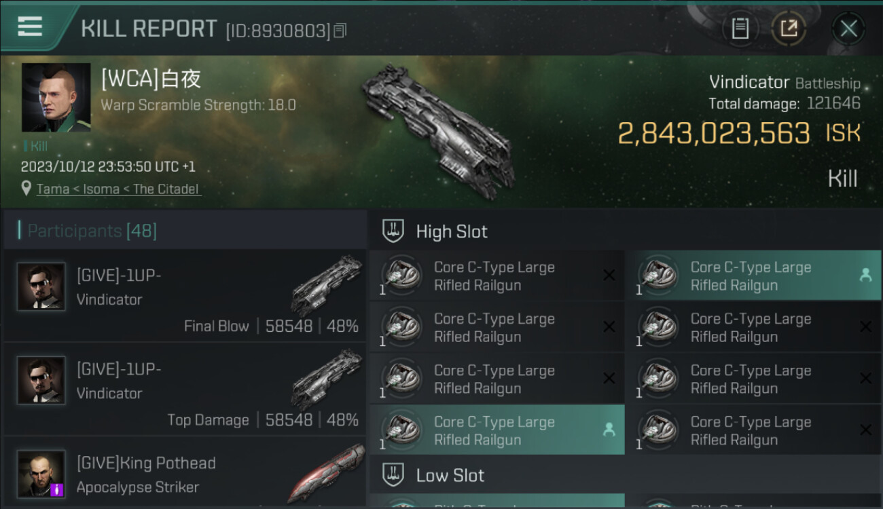Click the Low Slot shield icon
Screen dimensions: 883x509
393,475
